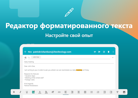Open the background fill color bucket

pos(46,92)
